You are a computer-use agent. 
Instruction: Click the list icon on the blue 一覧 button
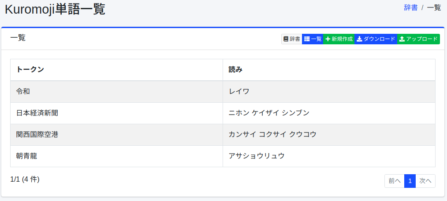coord(307,39)
